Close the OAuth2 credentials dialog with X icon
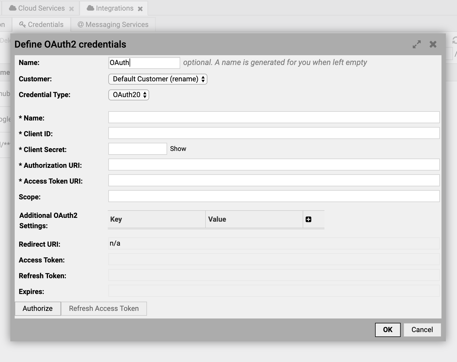Image resolution: width=457 pixels, height=362 pixels. coord(433,44)
